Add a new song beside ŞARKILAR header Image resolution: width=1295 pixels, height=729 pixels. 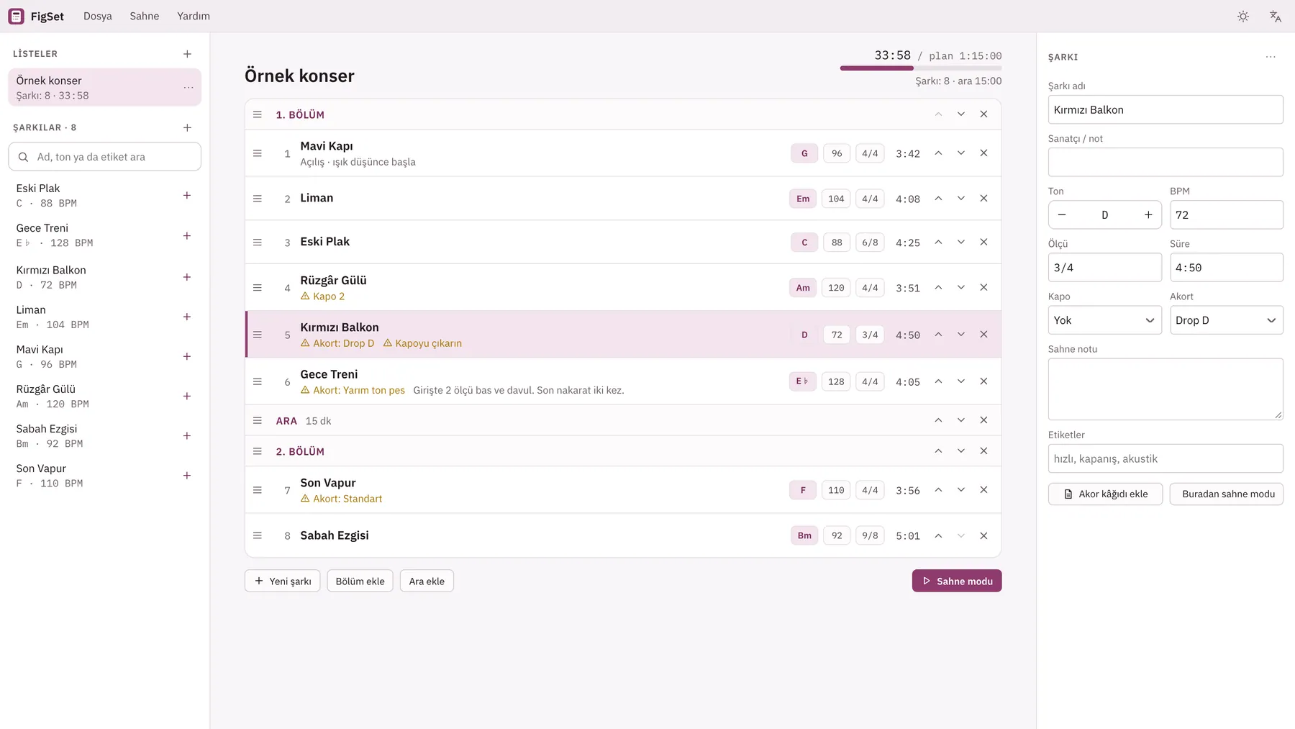pos(187,127)
